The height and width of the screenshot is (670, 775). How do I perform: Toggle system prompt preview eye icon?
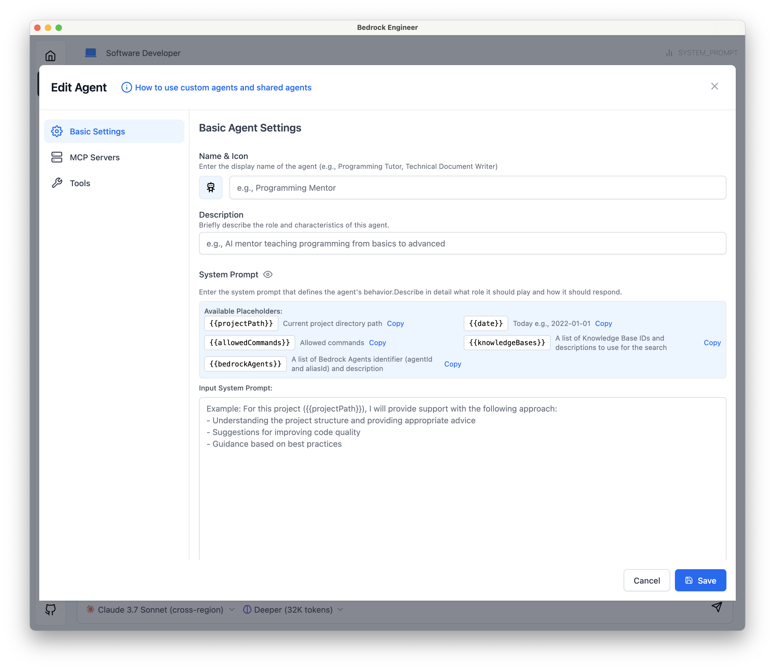268,274
